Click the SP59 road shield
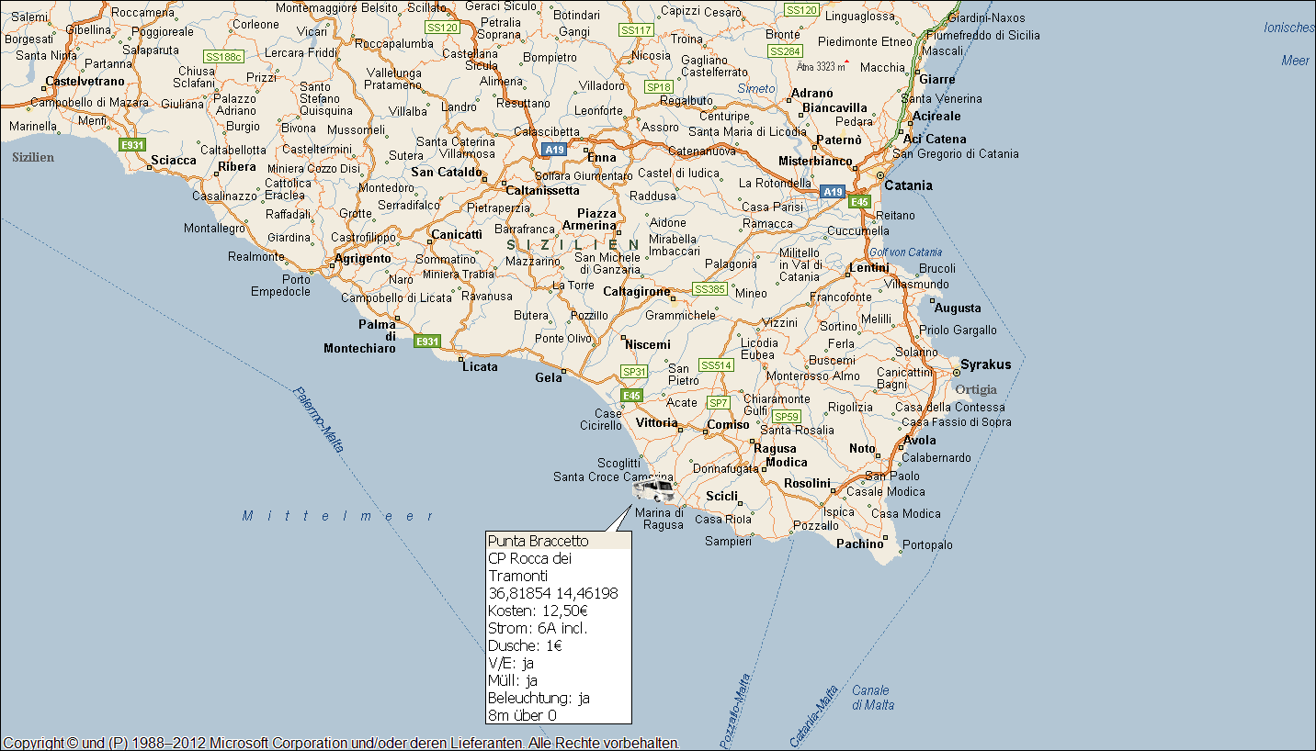Image resolution: width=1316 pixels, height=751 pixels. pos(786,416)
